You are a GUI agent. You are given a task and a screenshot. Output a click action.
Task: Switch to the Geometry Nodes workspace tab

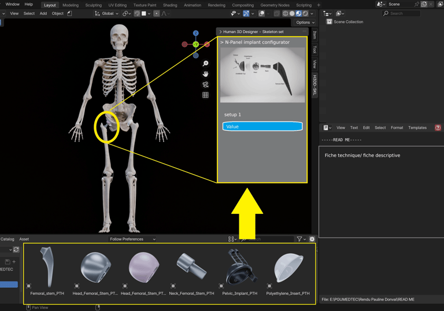pos(275,5)
